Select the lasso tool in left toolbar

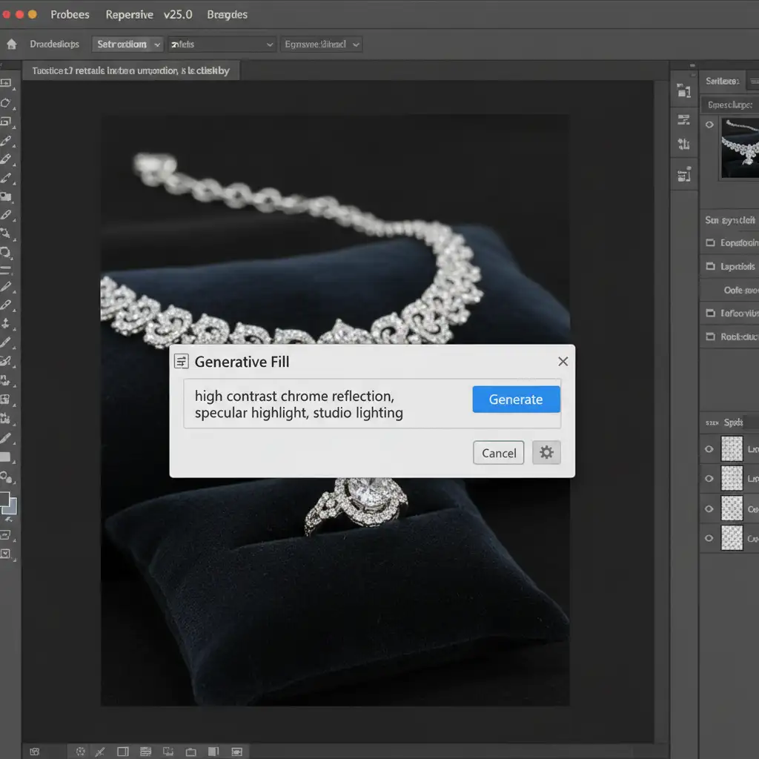coord(7,103)
